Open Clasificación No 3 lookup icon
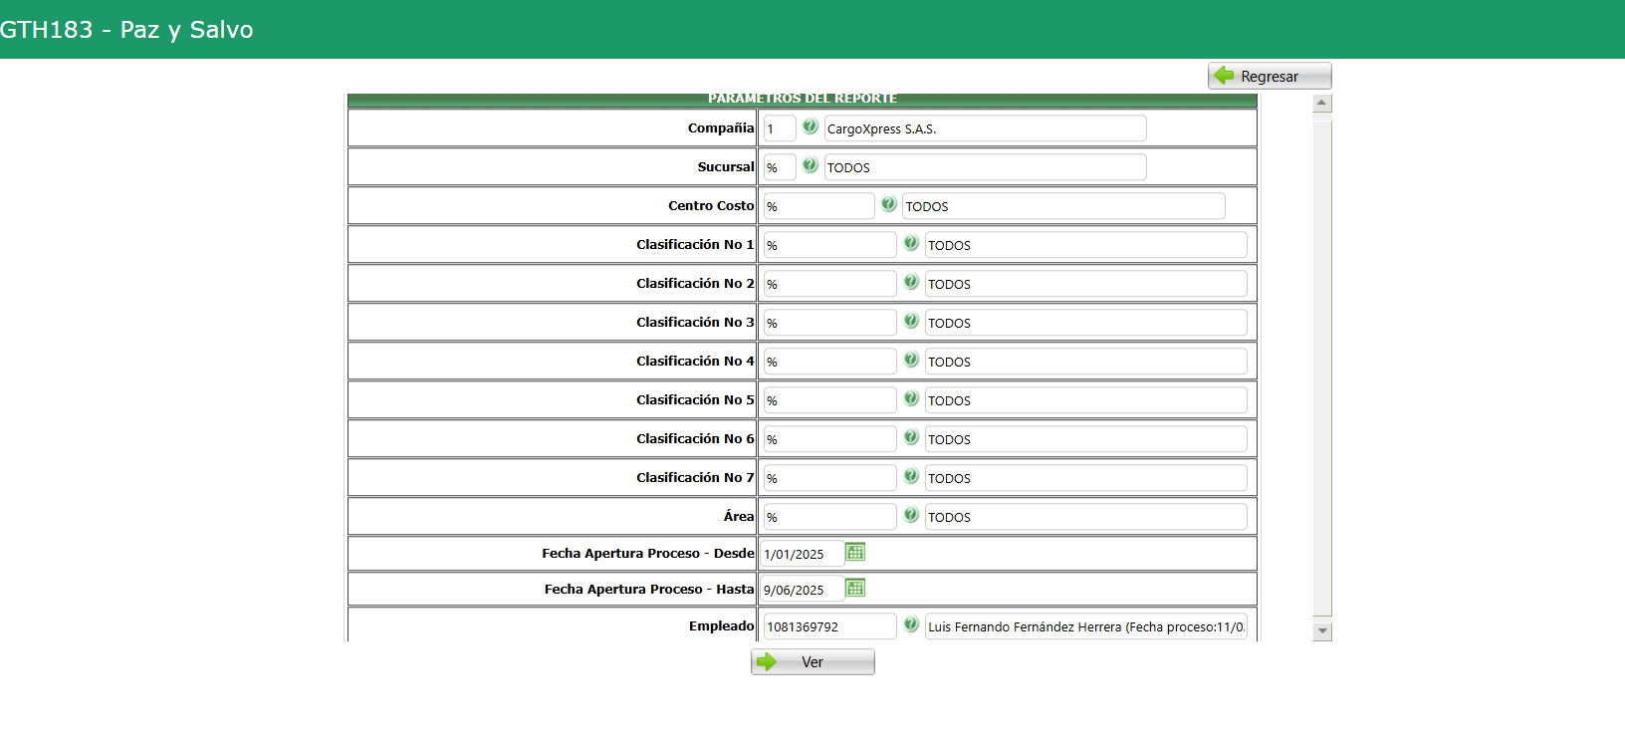 point(911,321)
